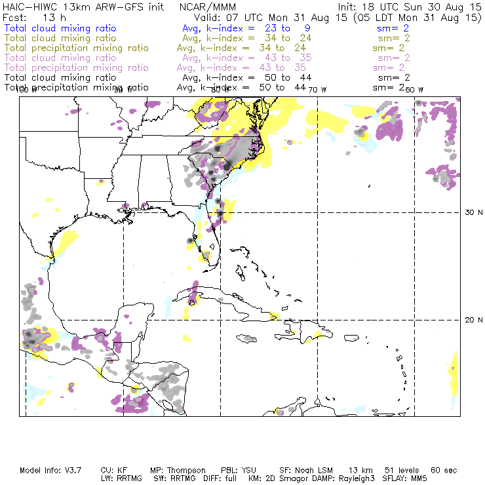
Task: Select black "Avg, k-index = 50 to 44" on cloud row
Action: 247,77
